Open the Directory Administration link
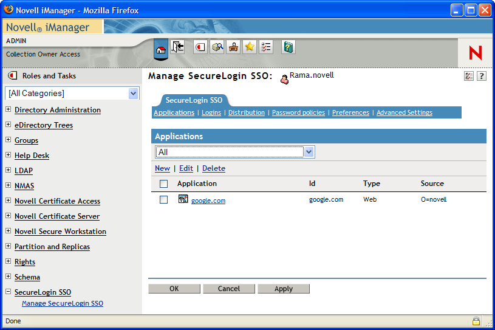The width and height of the screenshot is (495, 330). click(58, 110)
